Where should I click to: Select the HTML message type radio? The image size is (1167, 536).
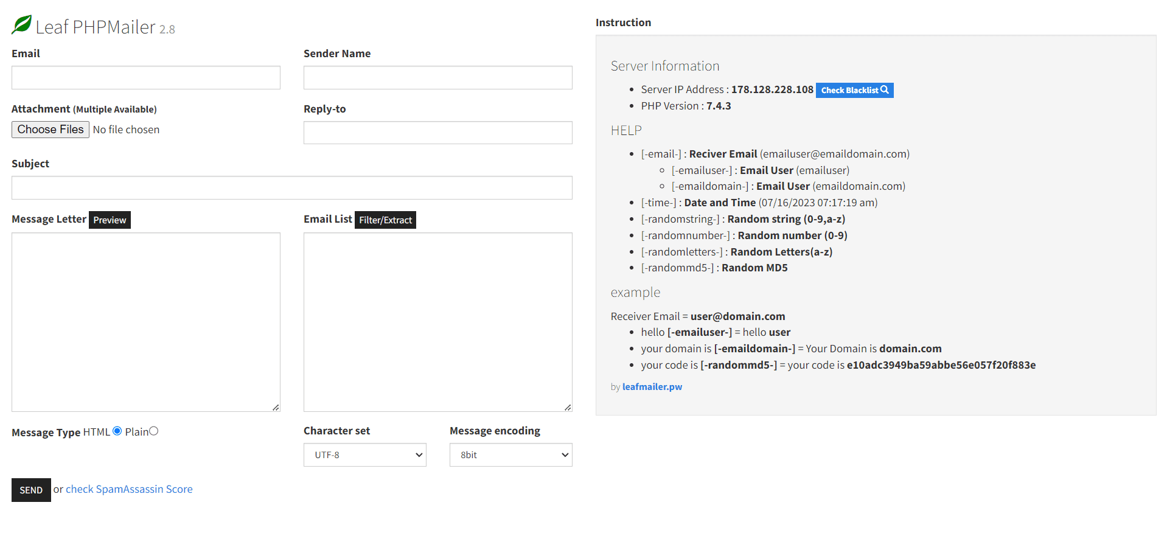pos(117,431)
